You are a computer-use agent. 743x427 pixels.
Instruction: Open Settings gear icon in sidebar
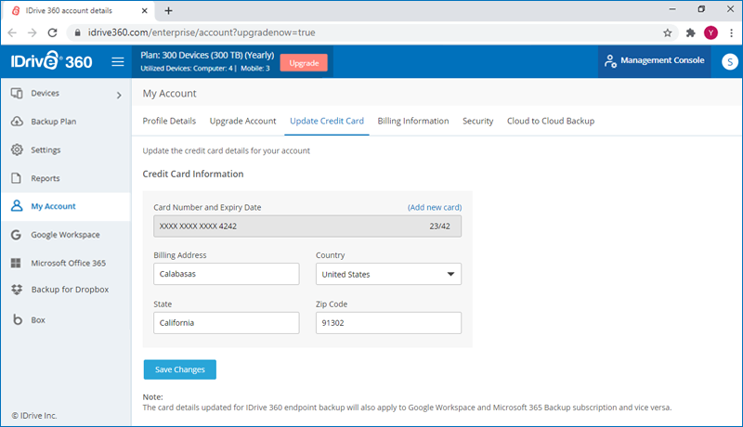pos(17,150)
